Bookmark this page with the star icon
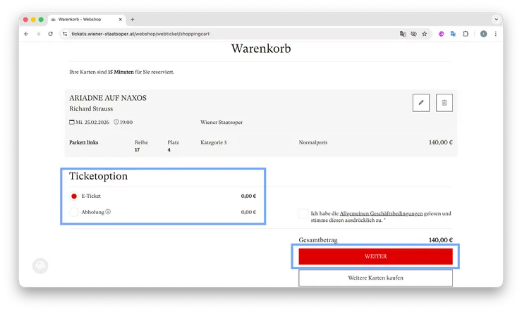This screenshot has height=312, width=522. click(425, 34)
